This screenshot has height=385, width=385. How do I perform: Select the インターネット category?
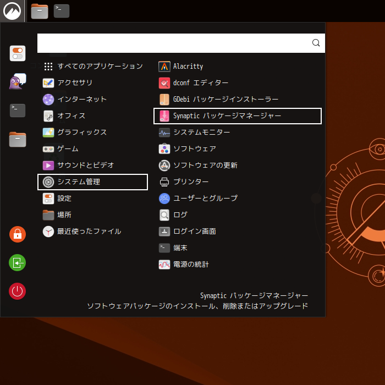(92, 100)
